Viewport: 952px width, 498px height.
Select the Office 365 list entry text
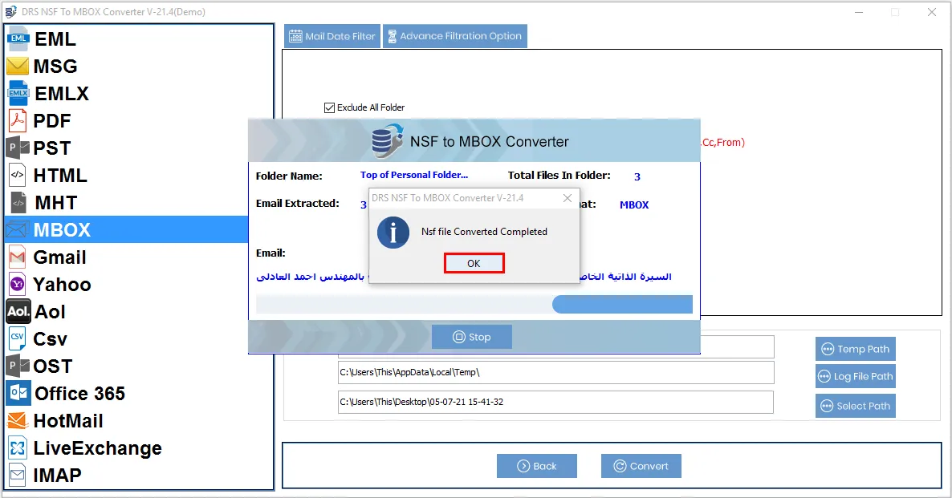point(79,393)
